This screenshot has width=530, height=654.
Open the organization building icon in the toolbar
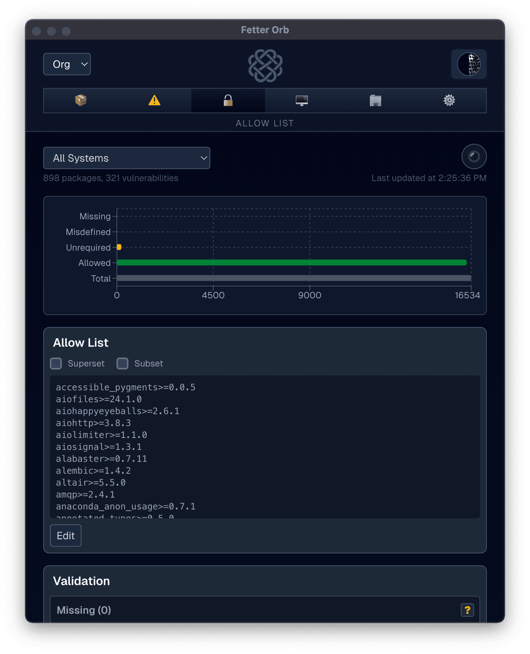pos(375,100)
